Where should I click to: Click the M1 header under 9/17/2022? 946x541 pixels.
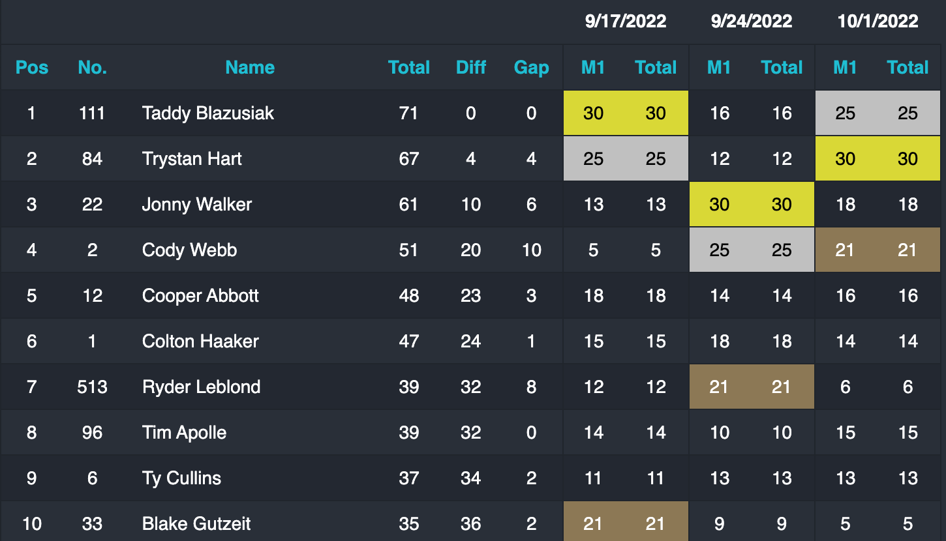point(593,67)
